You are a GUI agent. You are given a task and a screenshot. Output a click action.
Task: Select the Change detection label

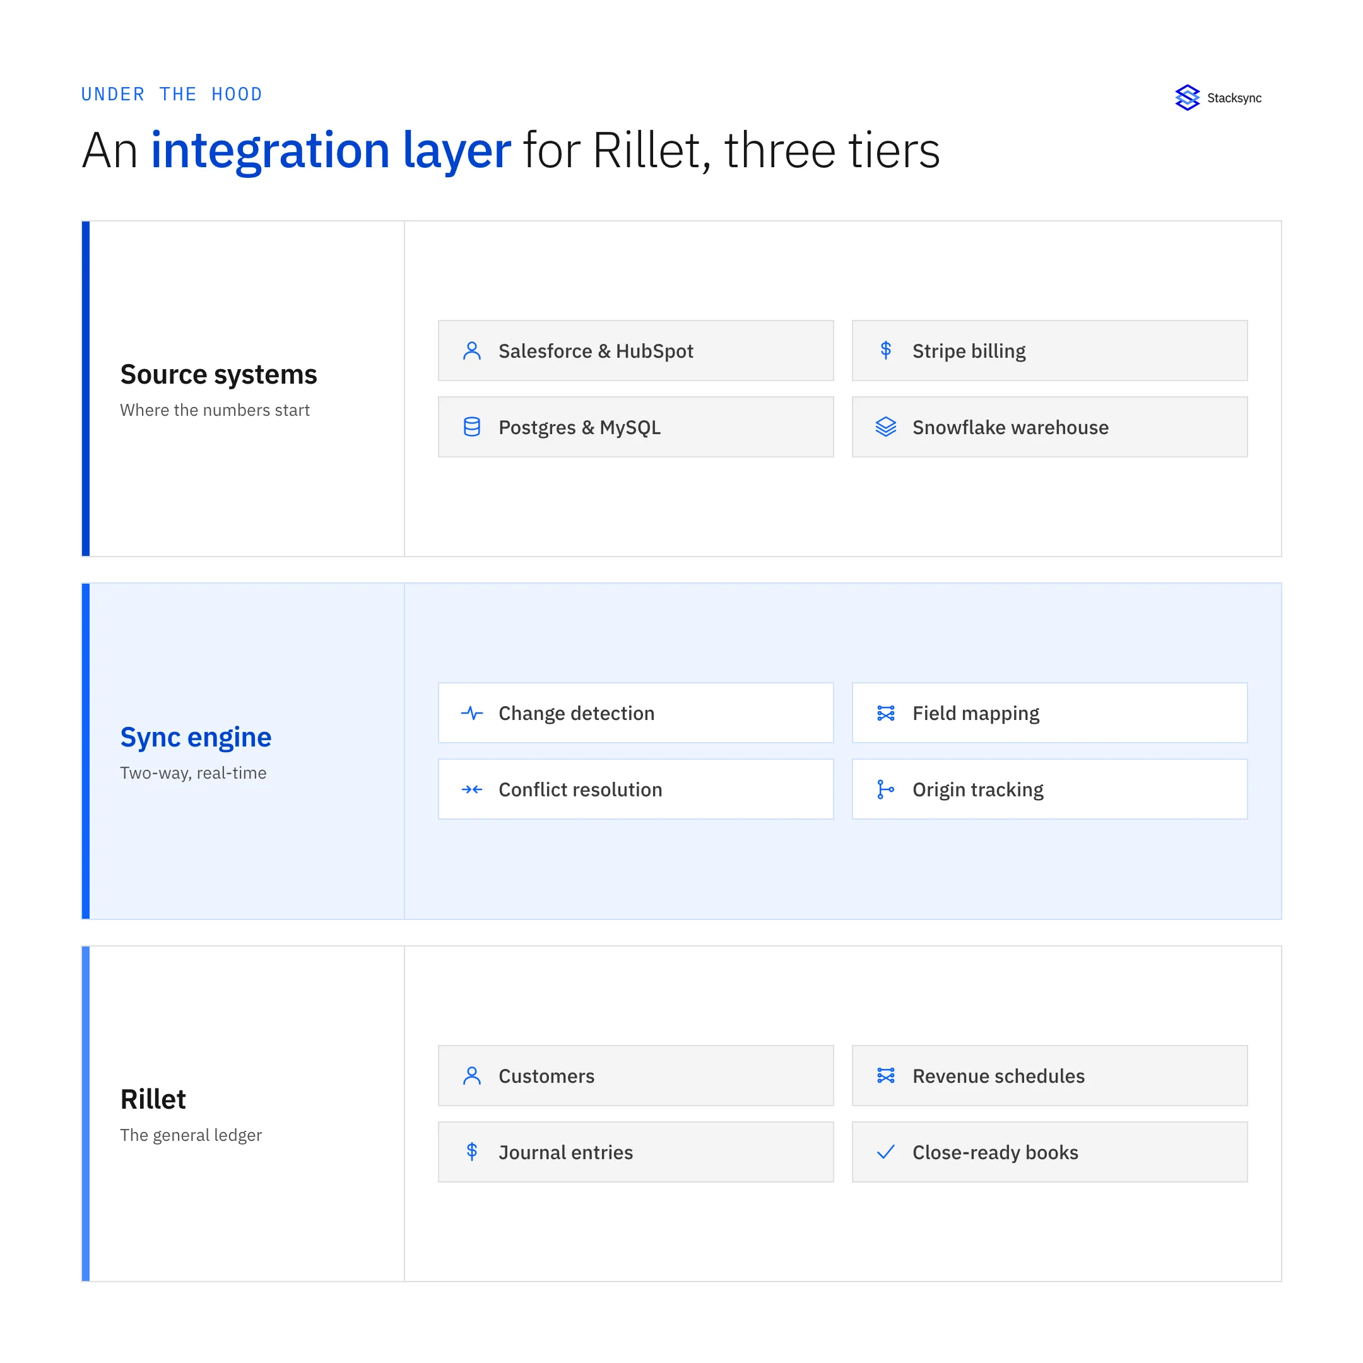pos(577,713)
